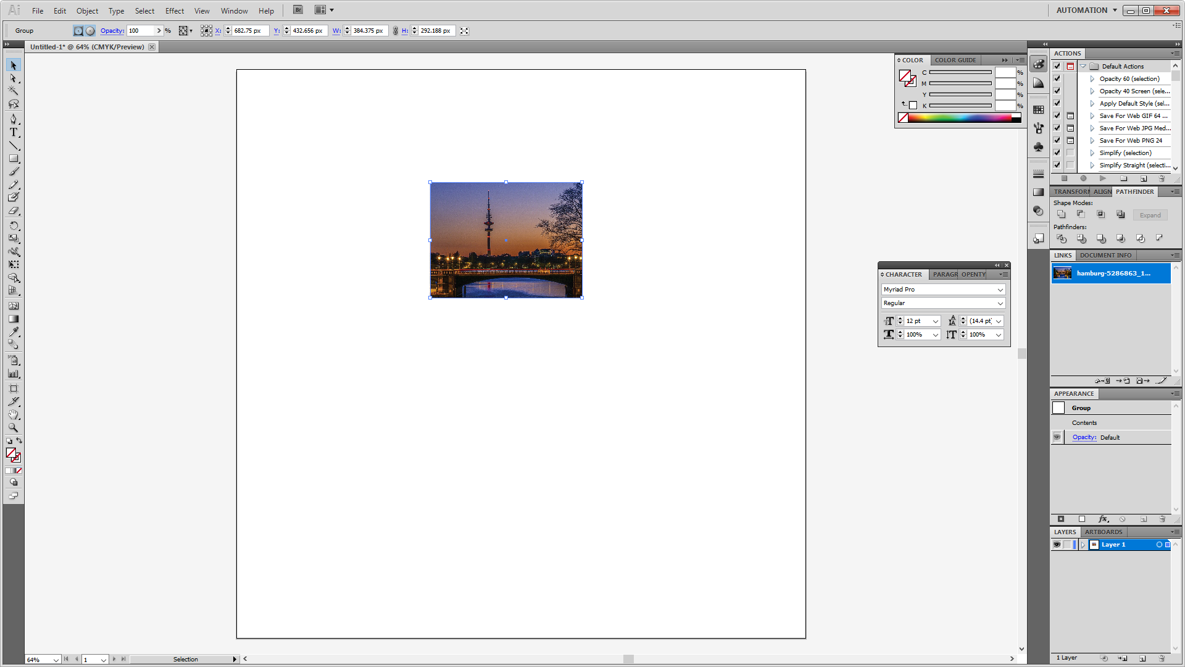Open the Brushes panel from dock
The height and width of the screenshot is (667, 1185).
1039,128
